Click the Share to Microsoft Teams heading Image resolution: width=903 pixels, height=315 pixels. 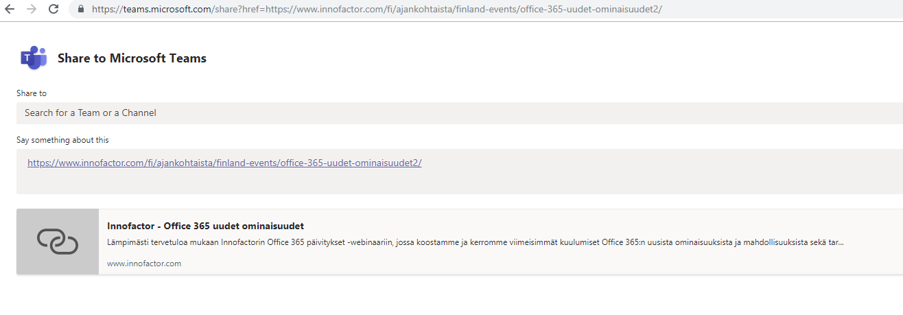132,58
